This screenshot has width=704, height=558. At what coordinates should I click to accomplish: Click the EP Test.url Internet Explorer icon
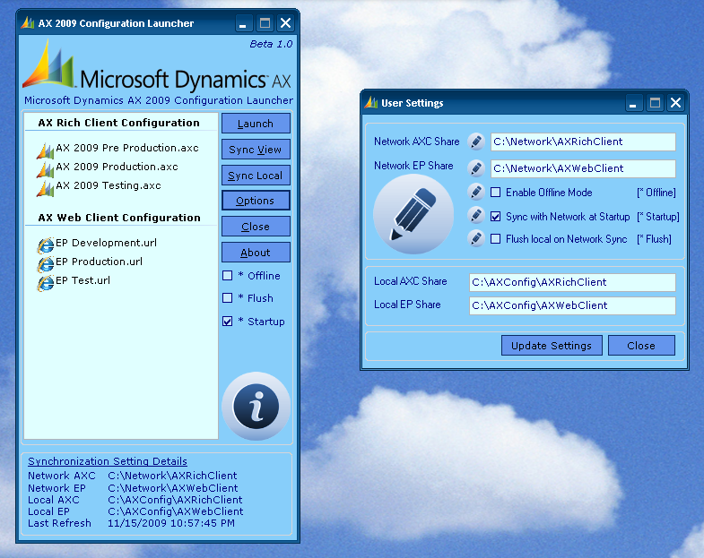point(46,283)
